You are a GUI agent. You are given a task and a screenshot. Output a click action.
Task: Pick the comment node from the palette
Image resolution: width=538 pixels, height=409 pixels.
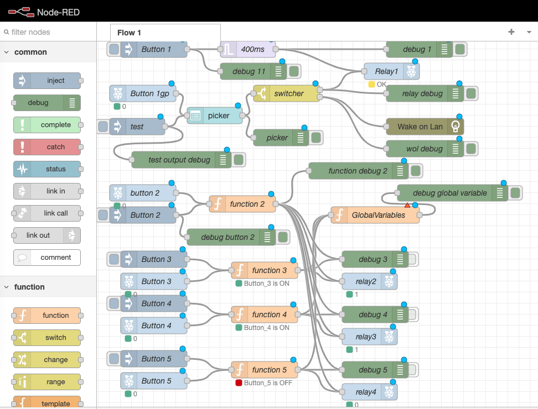coord(47,257)
